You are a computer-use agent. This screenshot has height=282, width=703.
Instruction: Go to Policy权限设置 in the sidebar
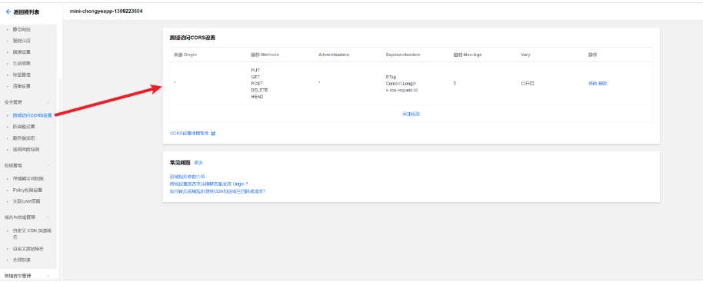coord(28,190)
